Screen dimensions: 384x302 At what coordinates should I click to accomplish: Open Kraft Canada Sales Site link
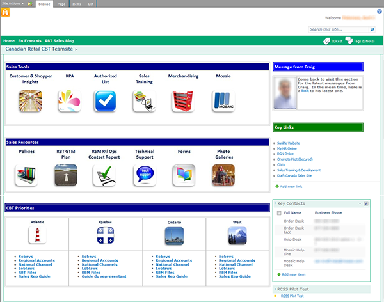[x=294, y=175]
